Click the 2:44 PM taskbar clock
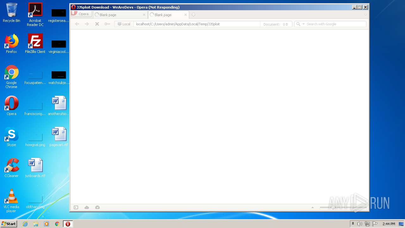Viewport: 405px width, 228px height. [x=389, y=224]
